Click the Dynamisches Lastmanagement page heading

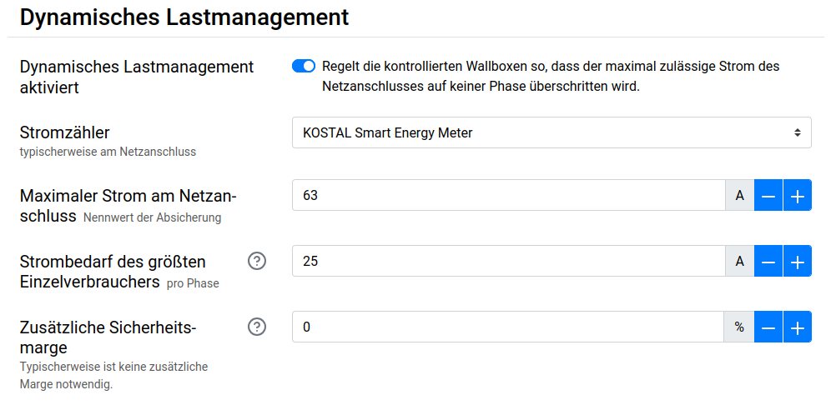tap(184, 17)
